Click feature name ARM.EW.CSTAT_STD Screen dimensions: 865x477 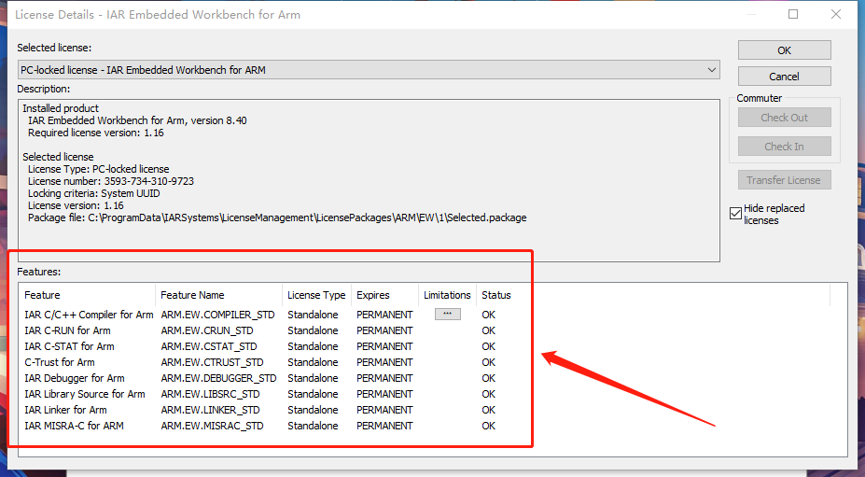click(x=209, y=346)
